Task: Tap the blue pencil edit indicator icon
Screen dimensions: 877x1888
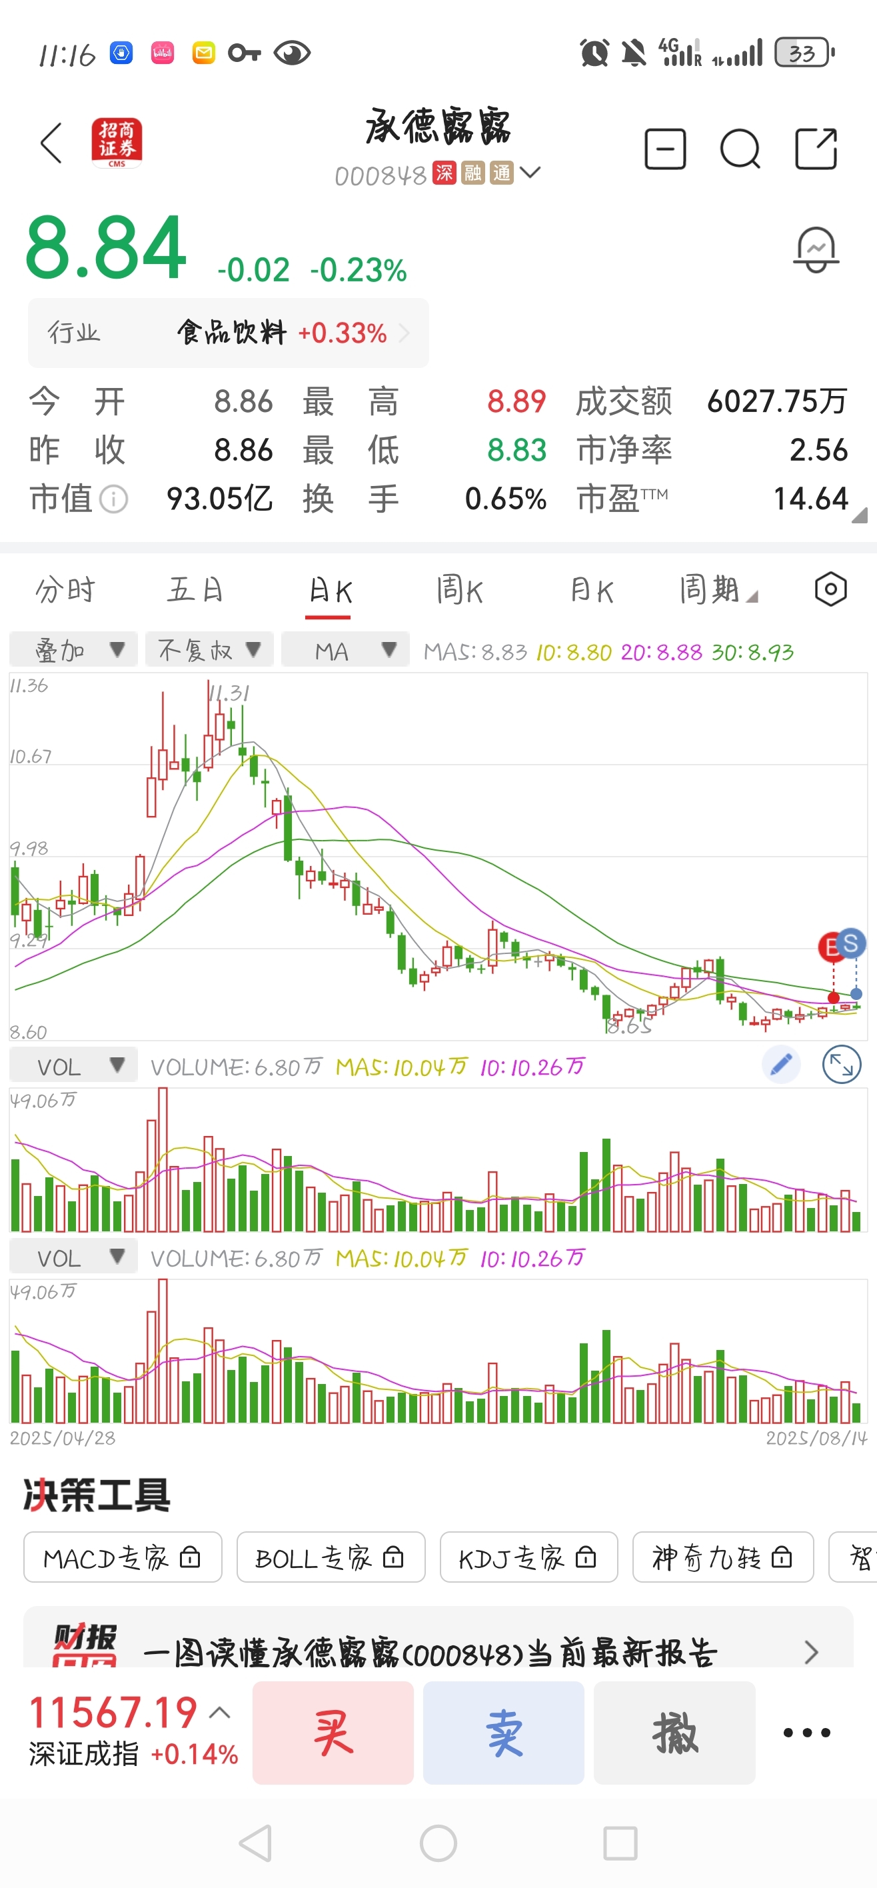Action: [x=781, y=1064]
